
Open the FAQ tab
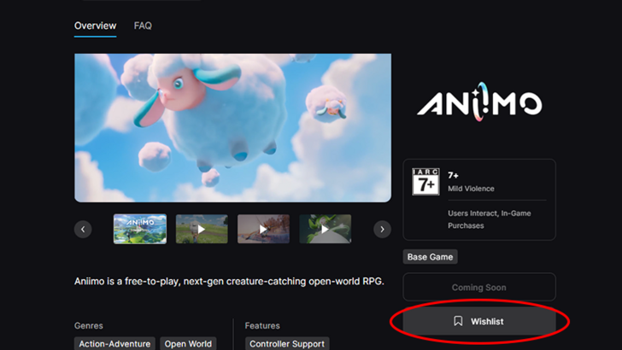pos(143,26)
